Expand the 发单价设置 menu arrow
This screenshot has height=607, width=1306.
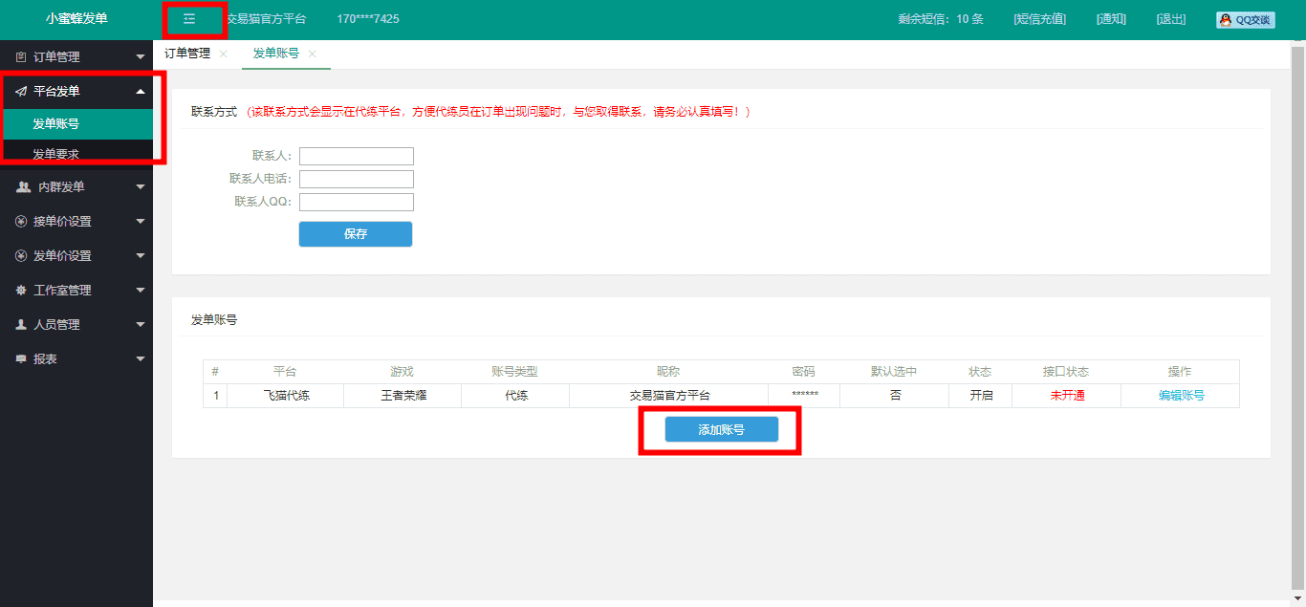(141, 256)
